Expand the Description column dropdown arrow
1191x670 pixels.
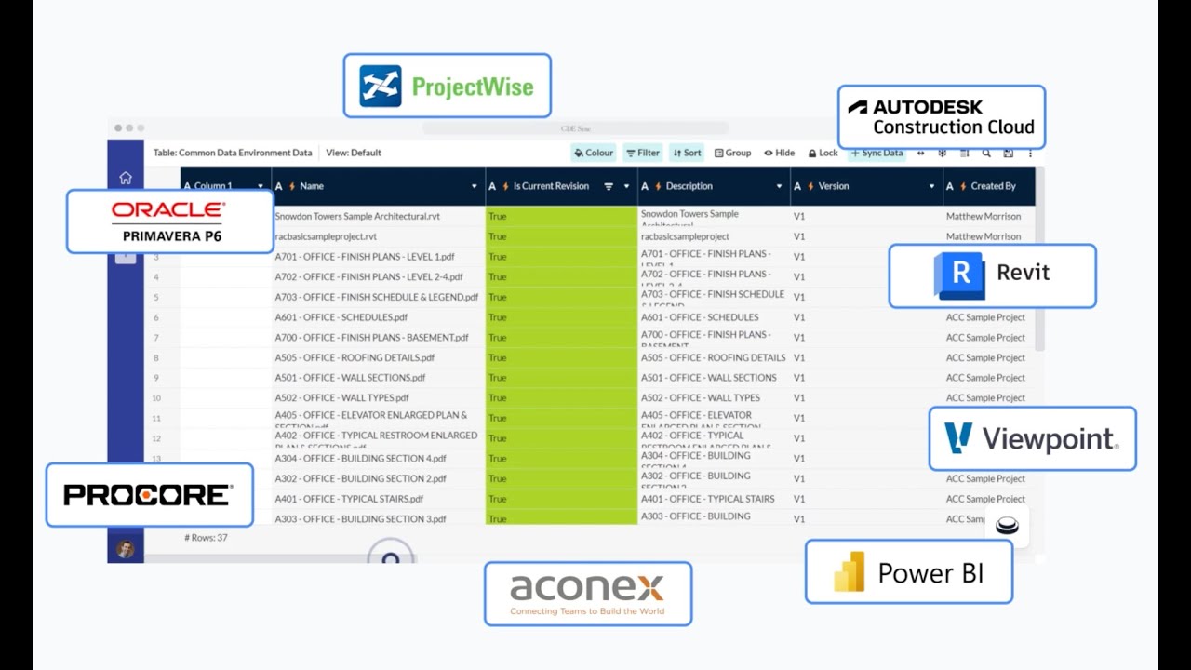(x=780, y=187)
